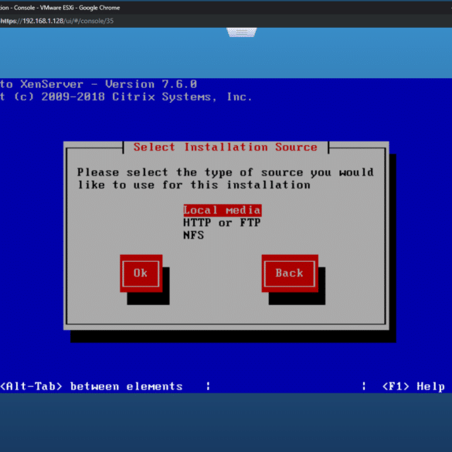
Task: Select the Local media source option
Action: point(223,210)
